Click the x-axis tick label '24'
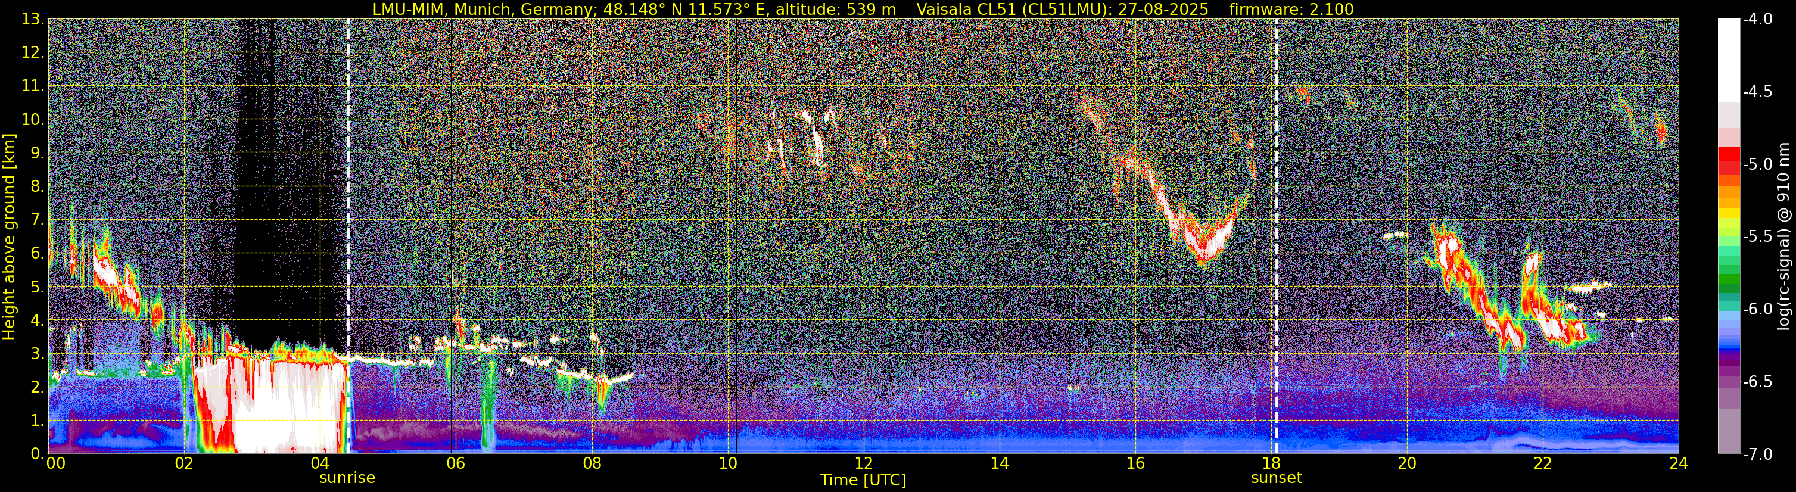Image resolution: width=1796 pixels, height=492 pixels. coord(1679,463)
